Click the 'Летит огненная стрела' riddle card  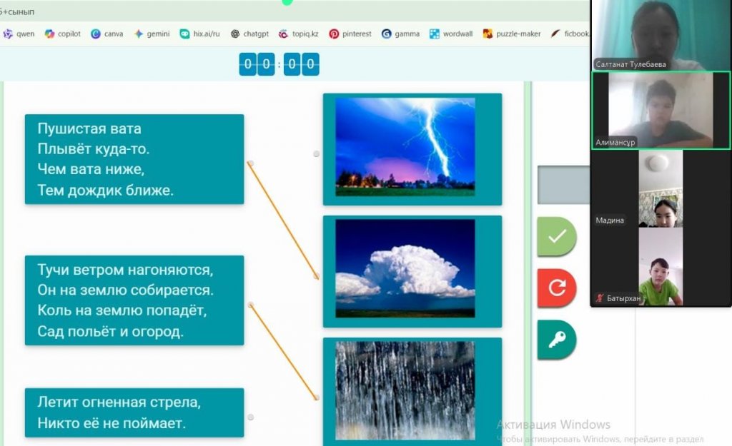coord(134,412)
